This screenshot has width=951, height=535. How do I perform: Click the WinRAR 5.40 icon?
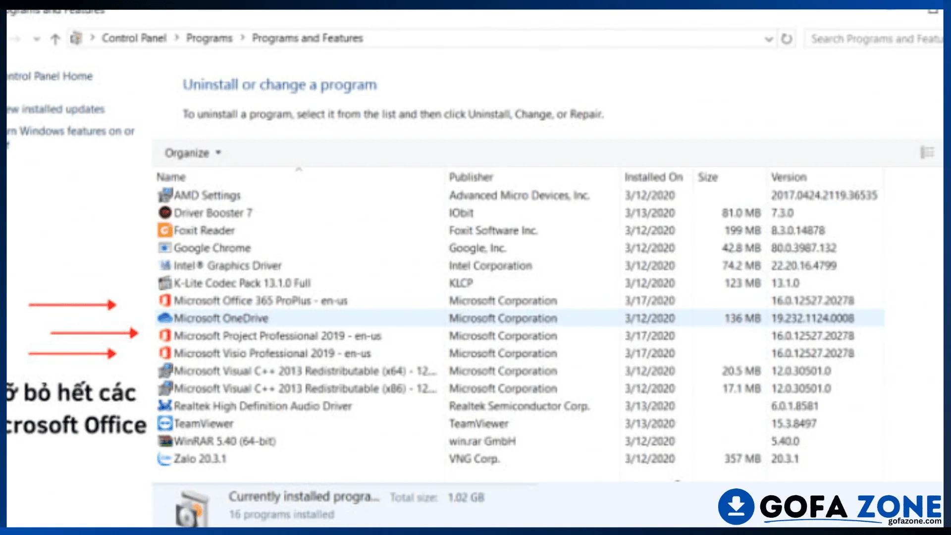point(165,441)
